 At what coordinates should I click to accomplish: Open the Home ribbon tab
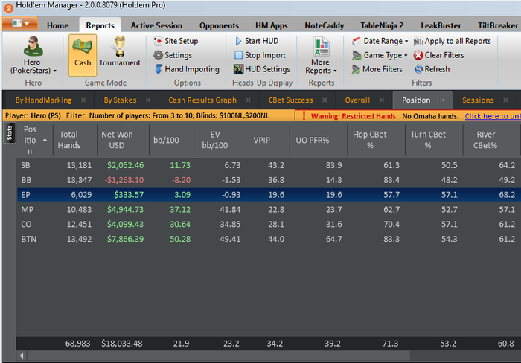click(x=58, y=25)
